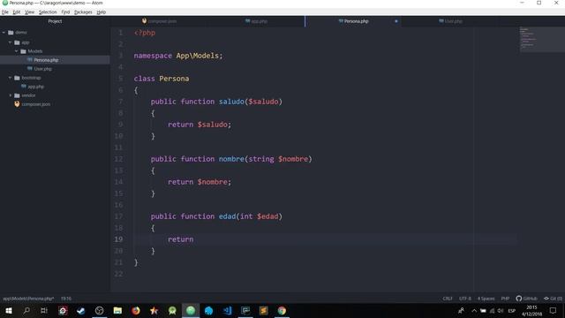Collapse the demo root folder arrow

click(4, 33)
